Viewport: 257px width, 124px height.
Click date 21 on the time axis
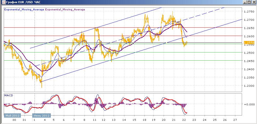click(174, 120)
